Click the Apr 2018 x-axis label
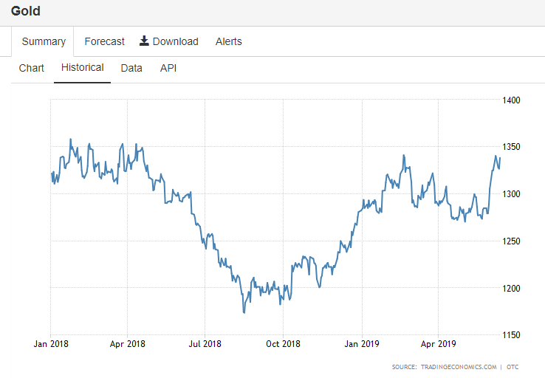 [127, 344]
